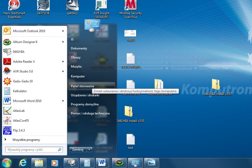Click the Windows Start orb

pos(6,163)
